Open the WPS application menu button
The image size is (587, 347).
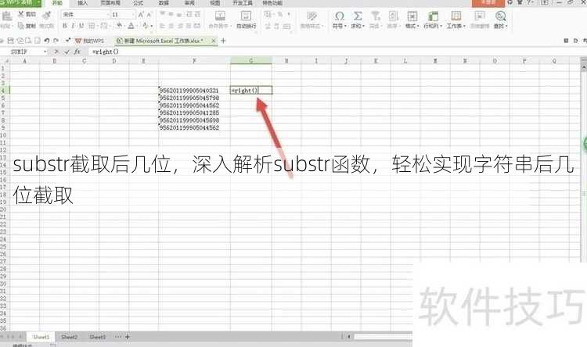coord(20,2)
